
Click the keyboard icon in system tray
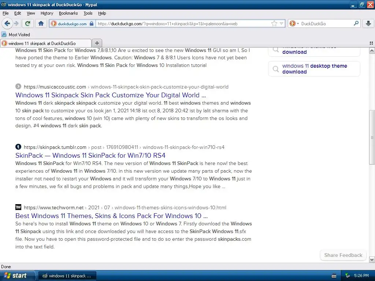coord(334,276)
